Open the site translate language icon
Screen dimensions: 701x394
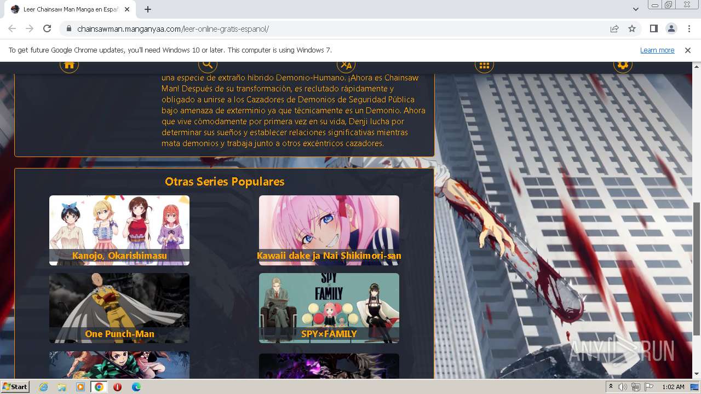(x=346, y=66)
